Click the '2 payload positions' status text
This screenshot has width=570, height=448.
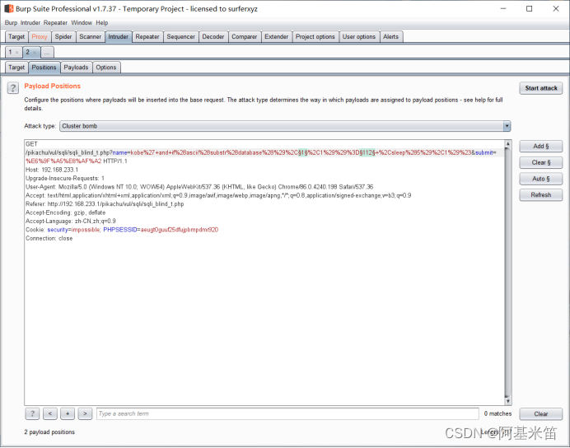click(x=49, y=432)
